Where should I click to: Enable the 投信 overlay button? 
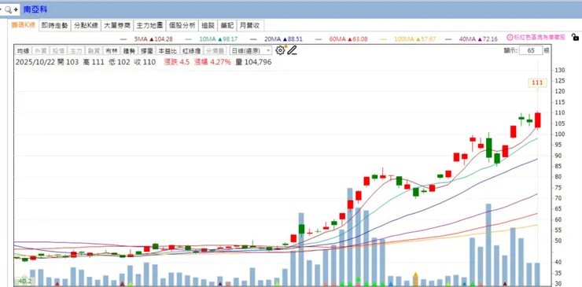tap(58, 51)
